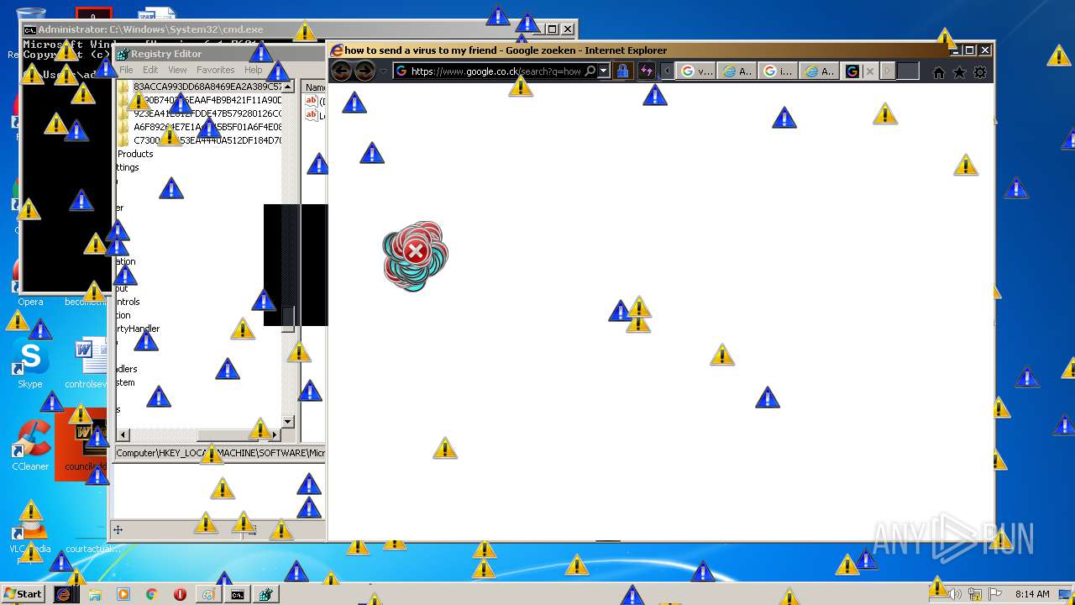Open the Tools gear in Internet Explorer
The width and height of the screenshot is (1075, 605).
pos(979,72)
